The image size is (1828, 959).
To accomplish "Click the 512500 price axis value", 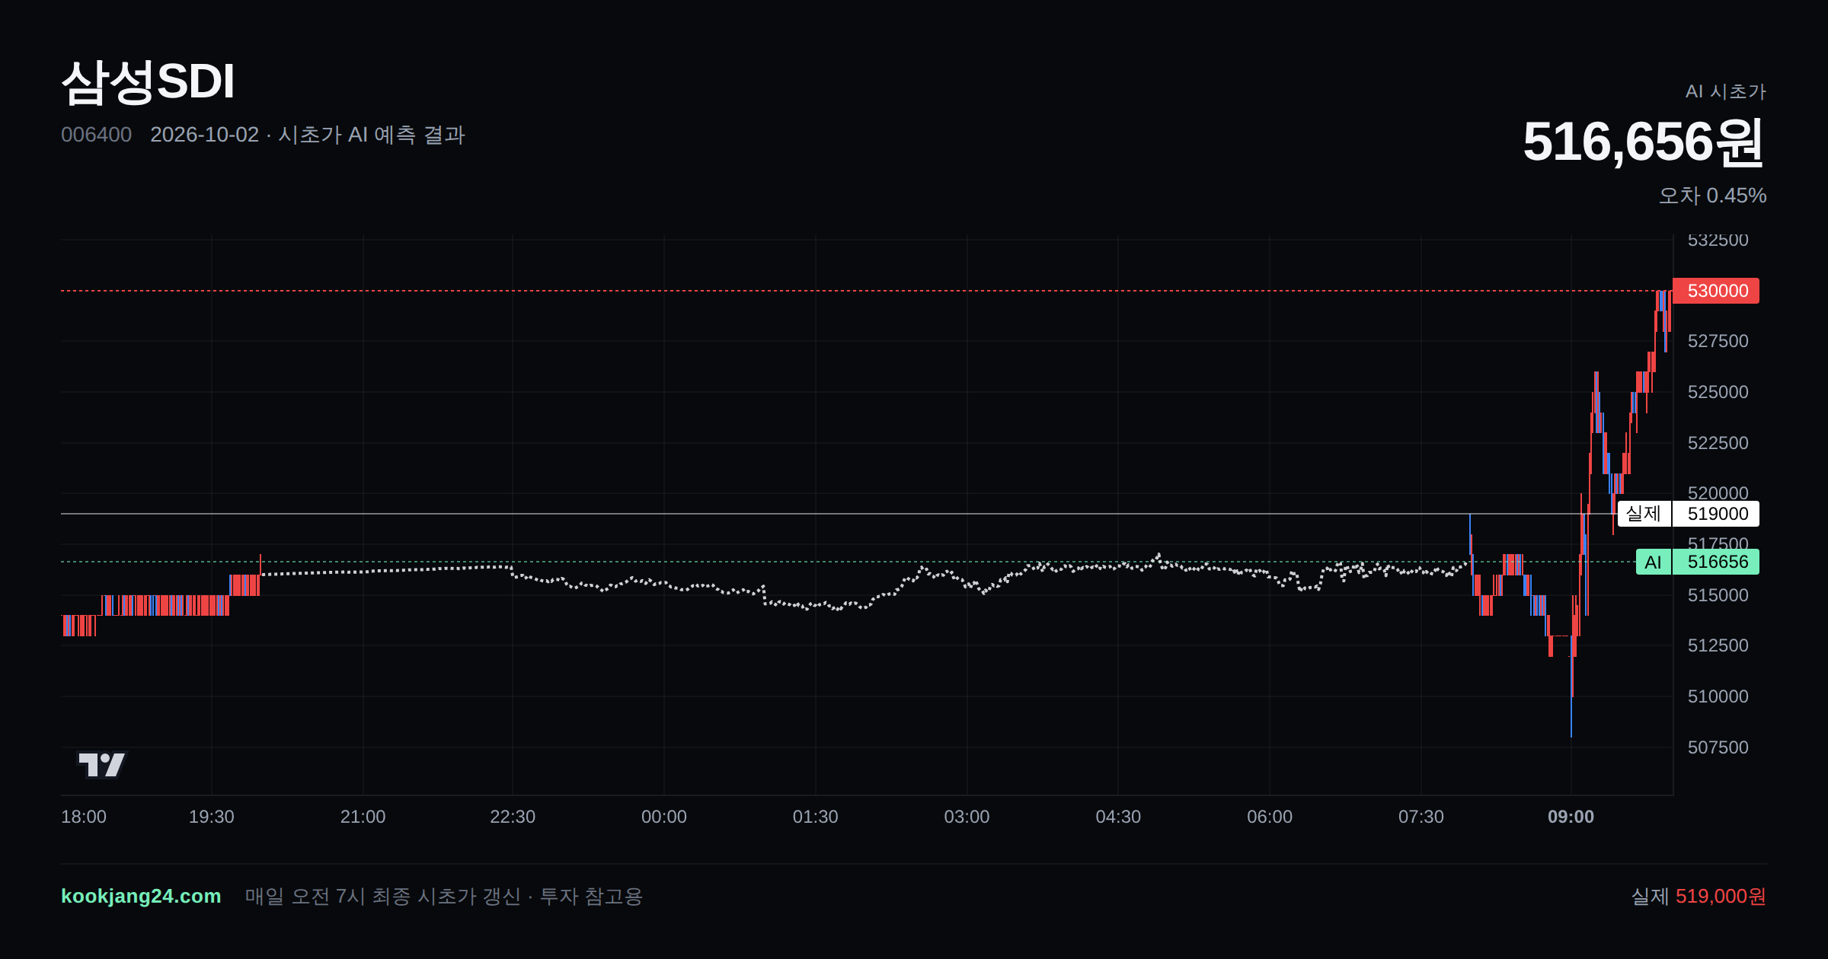I will click(1718, 645).
